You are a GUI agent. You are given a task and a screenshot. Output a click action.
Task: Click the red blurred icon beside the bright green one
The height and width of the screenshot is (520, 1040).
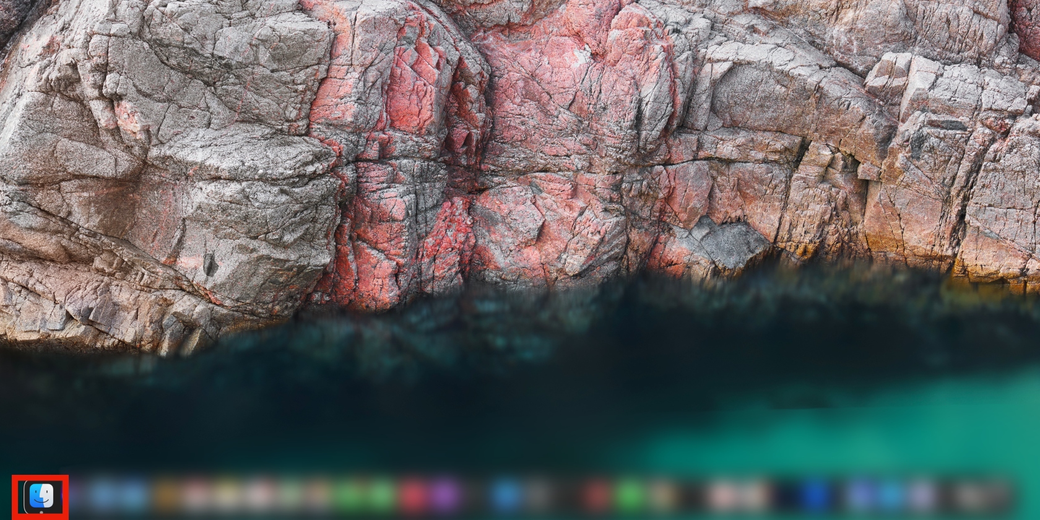[597, 495]
